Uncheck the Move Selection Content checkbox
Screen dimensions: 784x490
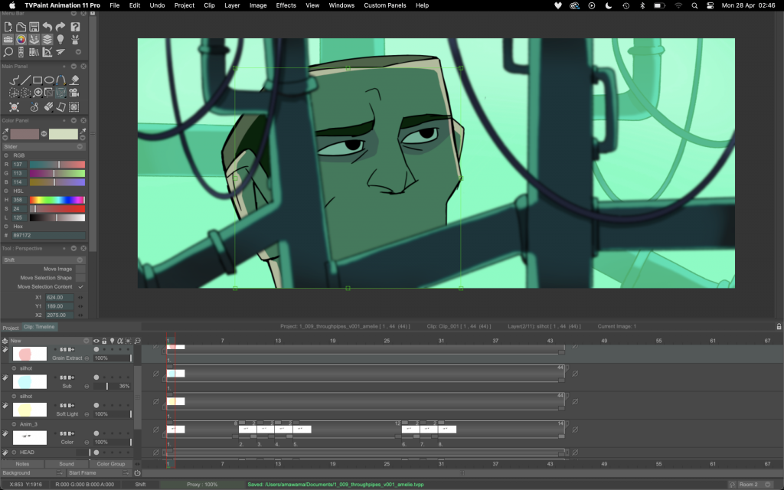coord(80,287)
